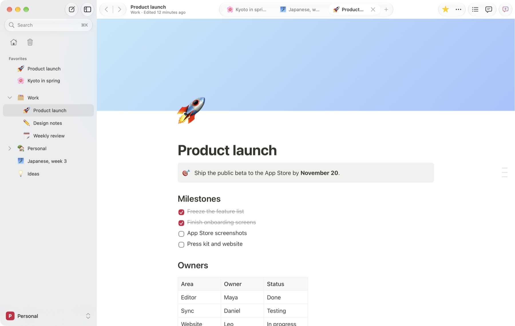
Task: Open the Ideas page
Action: coord(48,174)
